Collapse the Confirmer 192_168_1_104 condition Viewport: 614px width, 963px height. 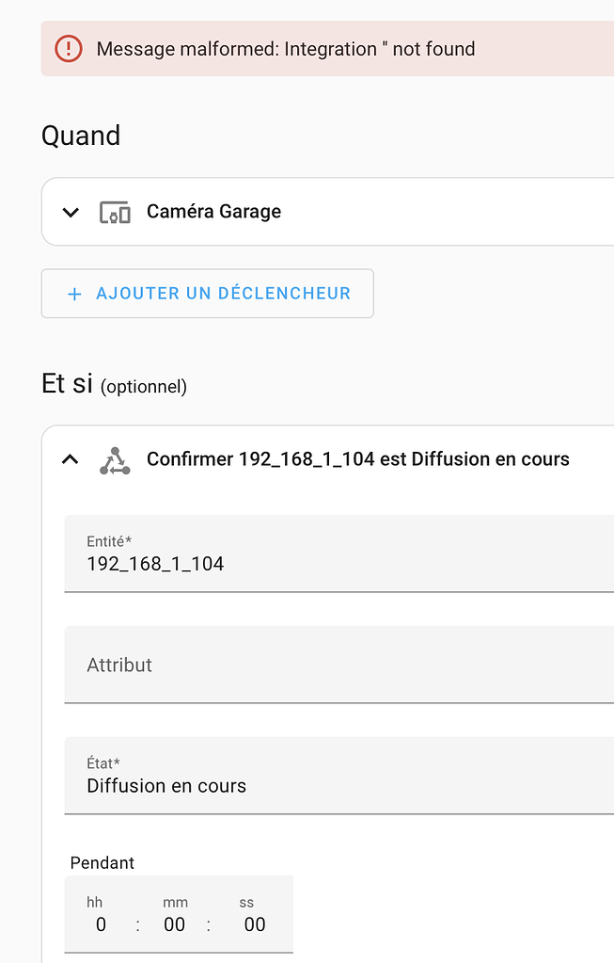(x=70, y=459)
